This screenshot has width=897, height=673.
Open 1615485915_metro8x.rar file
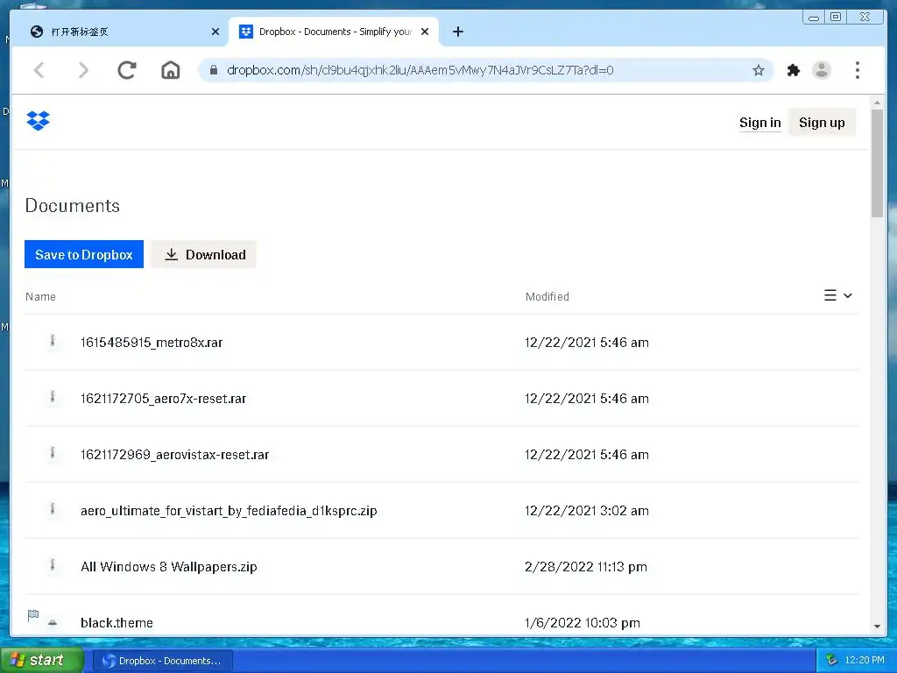[x=152, y=343]
